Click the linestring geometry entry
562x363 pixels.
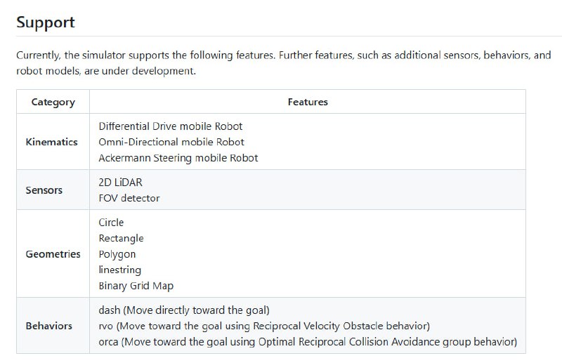[119, 270]
